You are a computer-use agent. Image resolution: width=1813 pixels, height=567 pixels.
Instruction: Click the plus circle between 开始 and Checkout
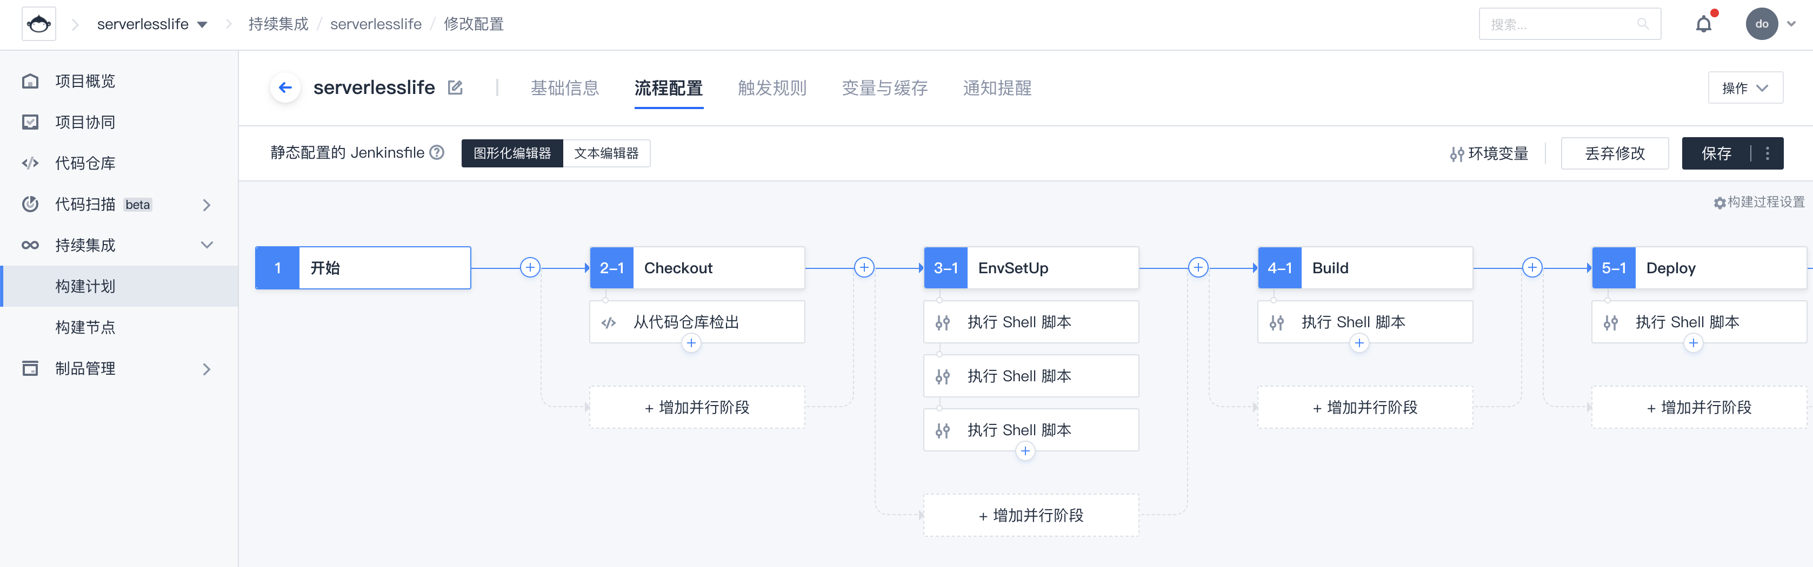click(x=530, y=267)
